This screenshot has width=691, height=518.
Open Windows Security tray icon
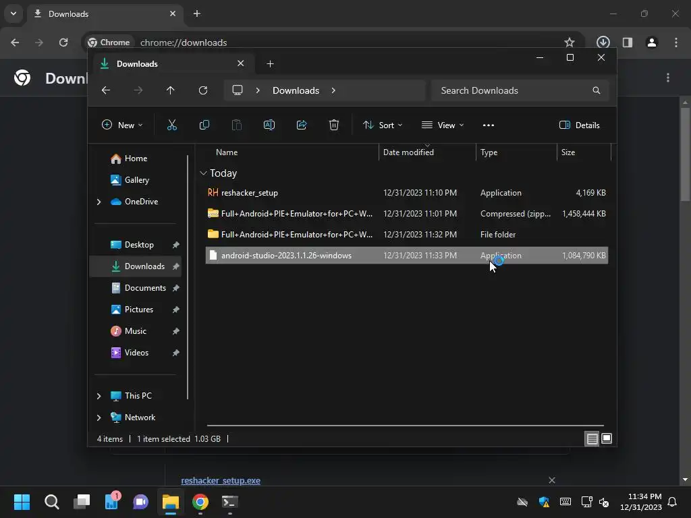pyautogui.click(x=544, y=502)
